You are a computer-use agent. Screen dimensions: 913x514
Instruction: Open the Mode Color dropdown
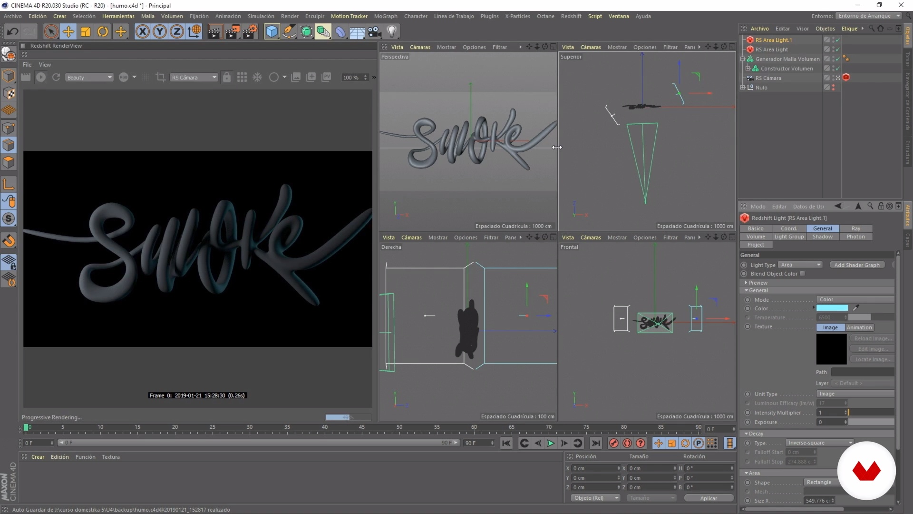(x=855, y=299)
